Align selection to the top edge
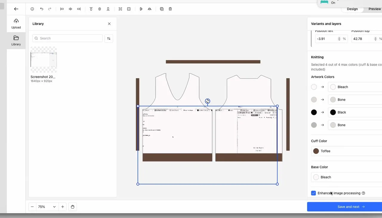The width and height of the screenshot is (382, 218). (91, 9)
